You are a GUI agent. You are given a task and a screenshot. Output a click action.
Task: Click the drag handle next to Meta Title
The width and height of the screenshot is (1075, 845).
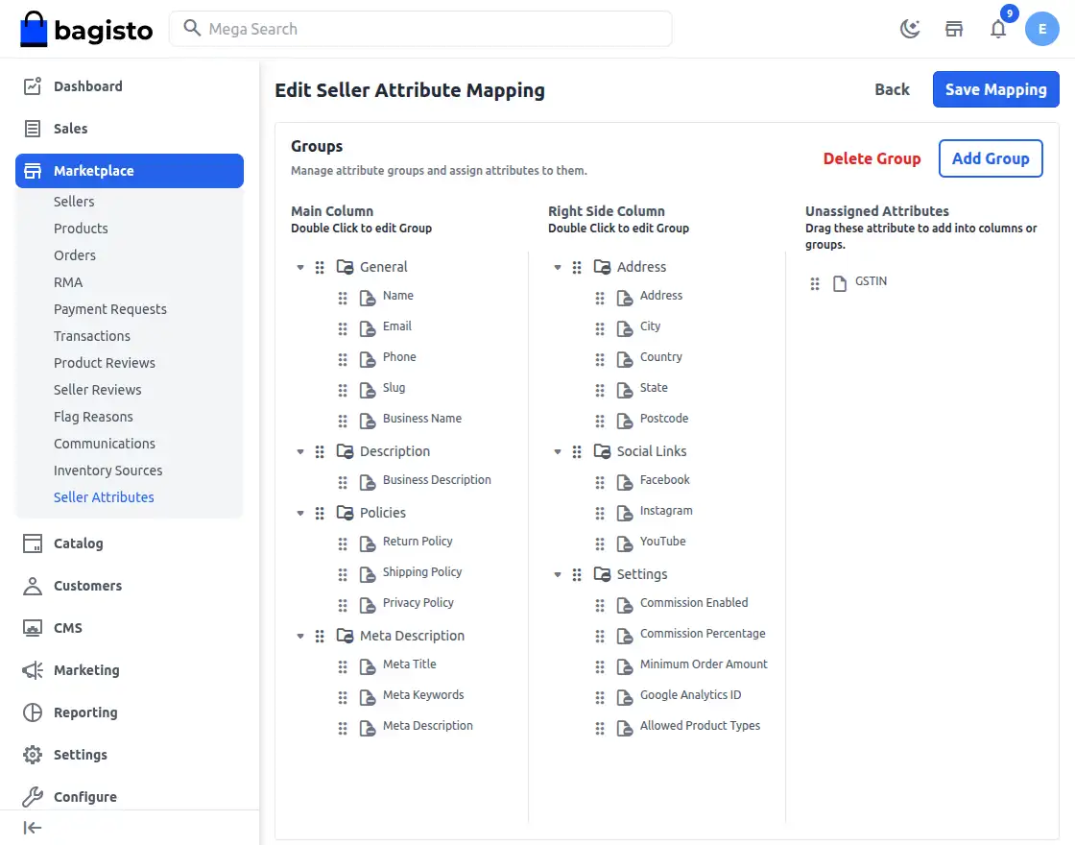click(343, 664)
